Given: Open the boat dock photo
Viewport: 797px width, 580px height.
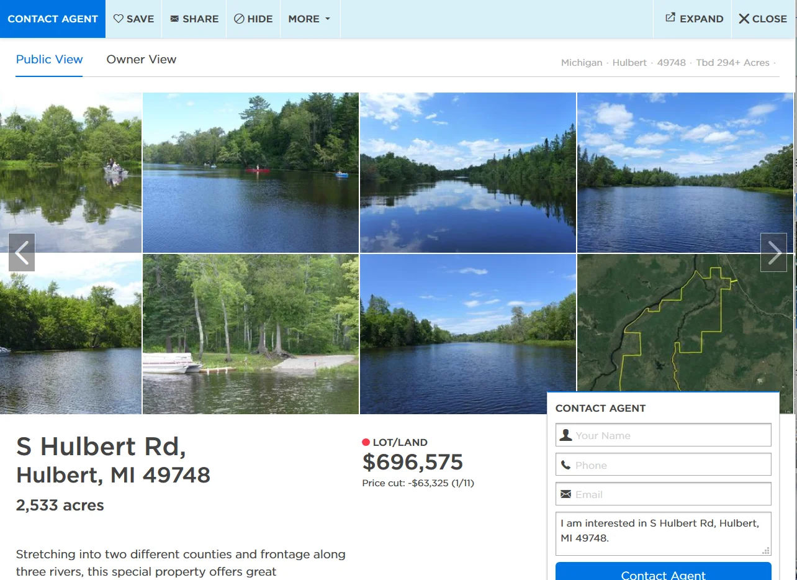Looking at the screenshot, I should (x=251, y=334).
